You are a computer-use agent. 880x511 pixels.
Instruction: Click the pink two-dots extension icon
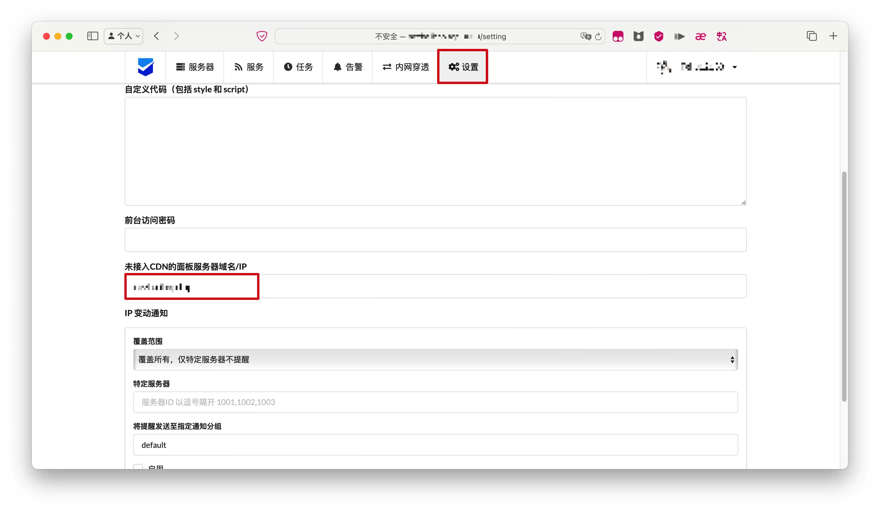tap(618, 36)
